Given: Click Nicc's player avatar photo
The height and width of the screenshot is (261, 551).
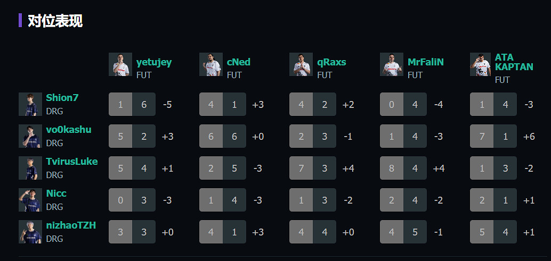Looking at the screenshot, I should (30, 200).
